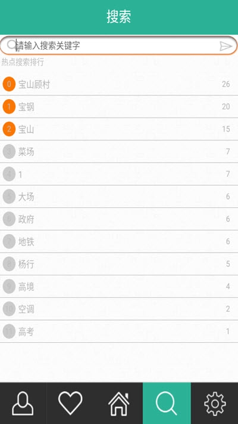Open the profile person icon in bottom bar

[23, 404]
